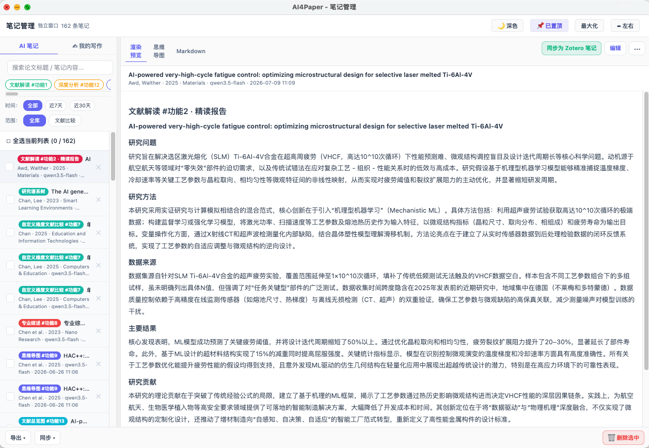The width and height of the screenshot is (649, 448).
Task: Click the 删除选中 trash button
Action: [x=624, y=438]
